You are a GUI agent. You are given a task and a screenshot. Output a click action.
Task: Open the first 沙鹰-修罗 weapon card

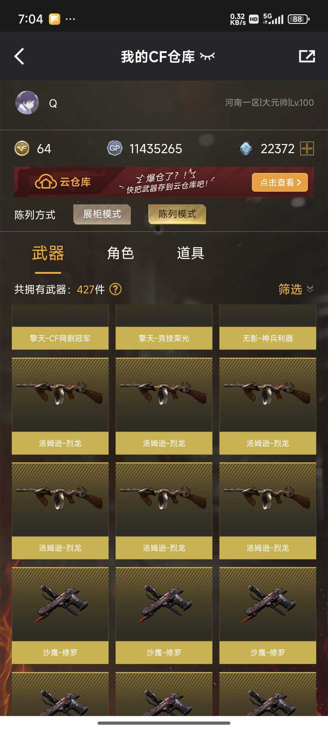click(60, 615)
